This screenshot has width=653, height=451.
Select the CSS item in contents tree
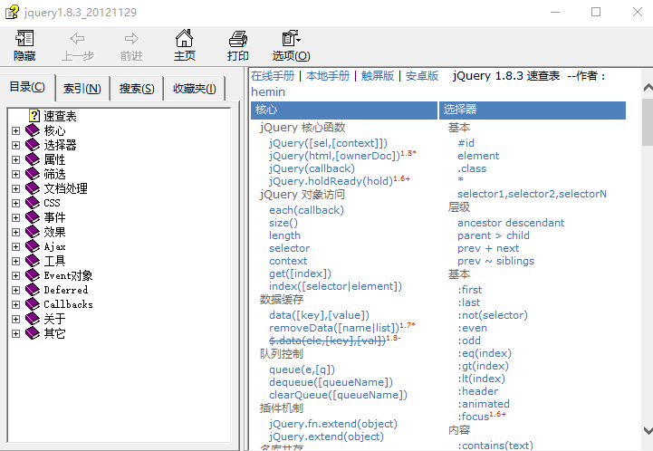click(x=52, y=203)
